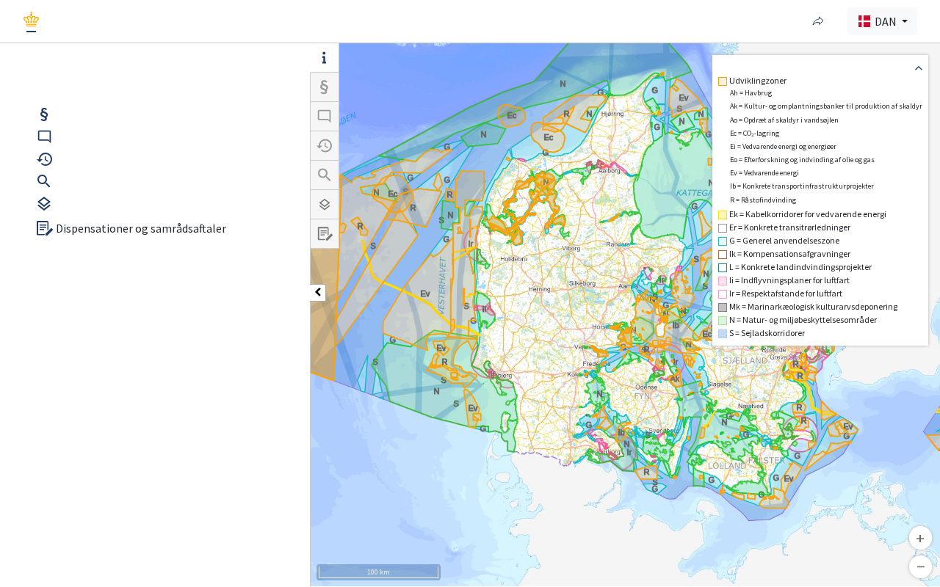Screen dimensions: 940x587
Task: Open the layers tool in map toolbar
Action: [324, 204]
